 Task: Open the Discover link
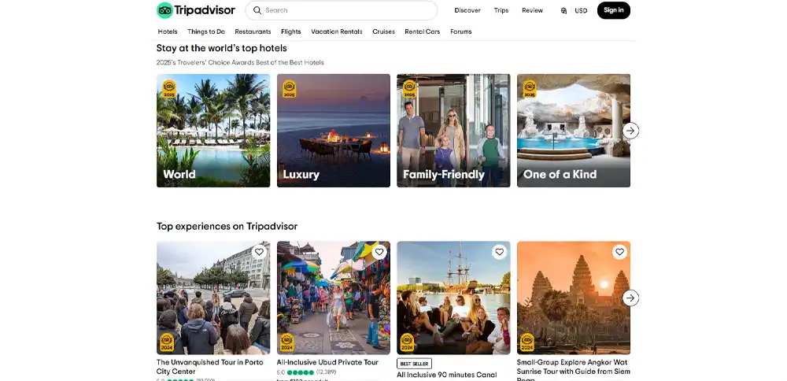pos(467,10)
